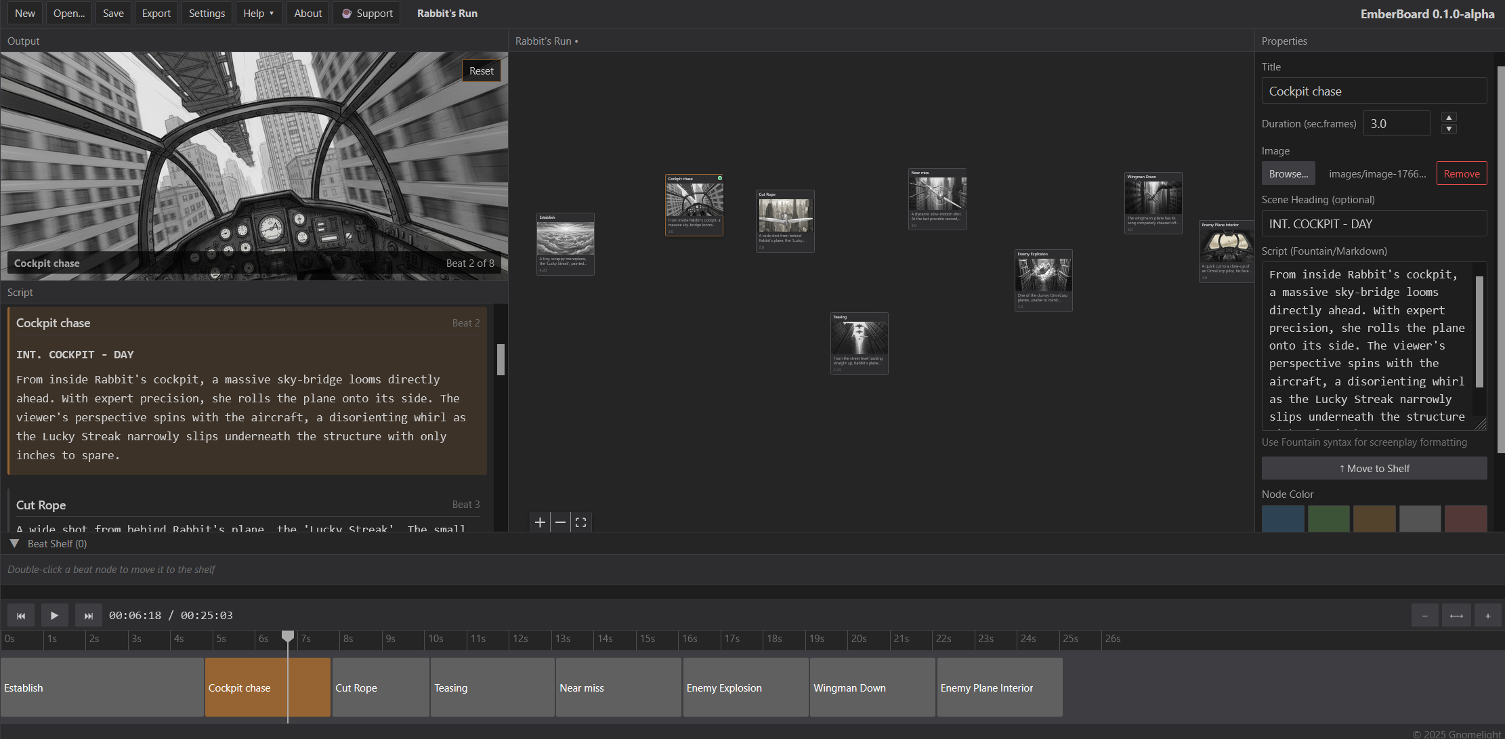Viewport: 1505px width, 739px height.
Task: Pick the green node color swatch
Action: click(x=1328, y=518)
